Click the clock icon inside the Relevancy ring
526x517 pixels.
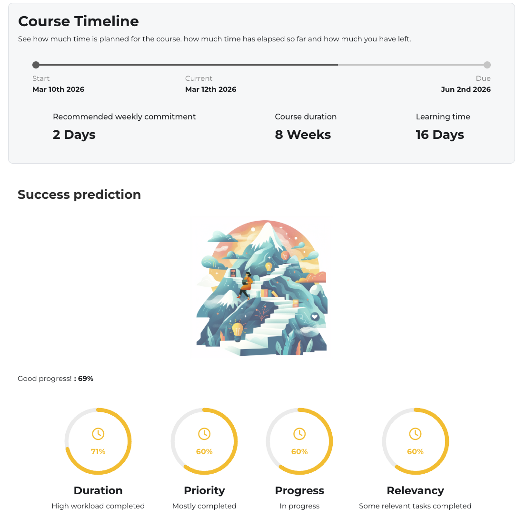[415, 433]
